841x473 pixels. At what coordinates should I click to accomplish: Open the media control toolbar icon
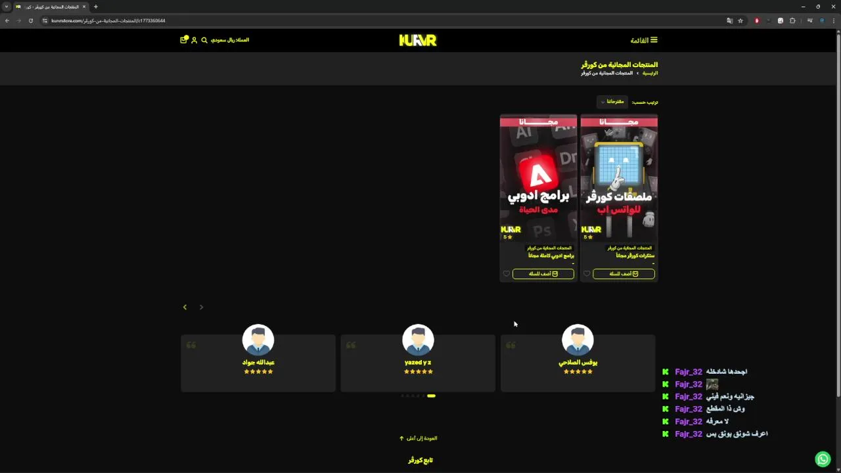click(x=810, y=20)
